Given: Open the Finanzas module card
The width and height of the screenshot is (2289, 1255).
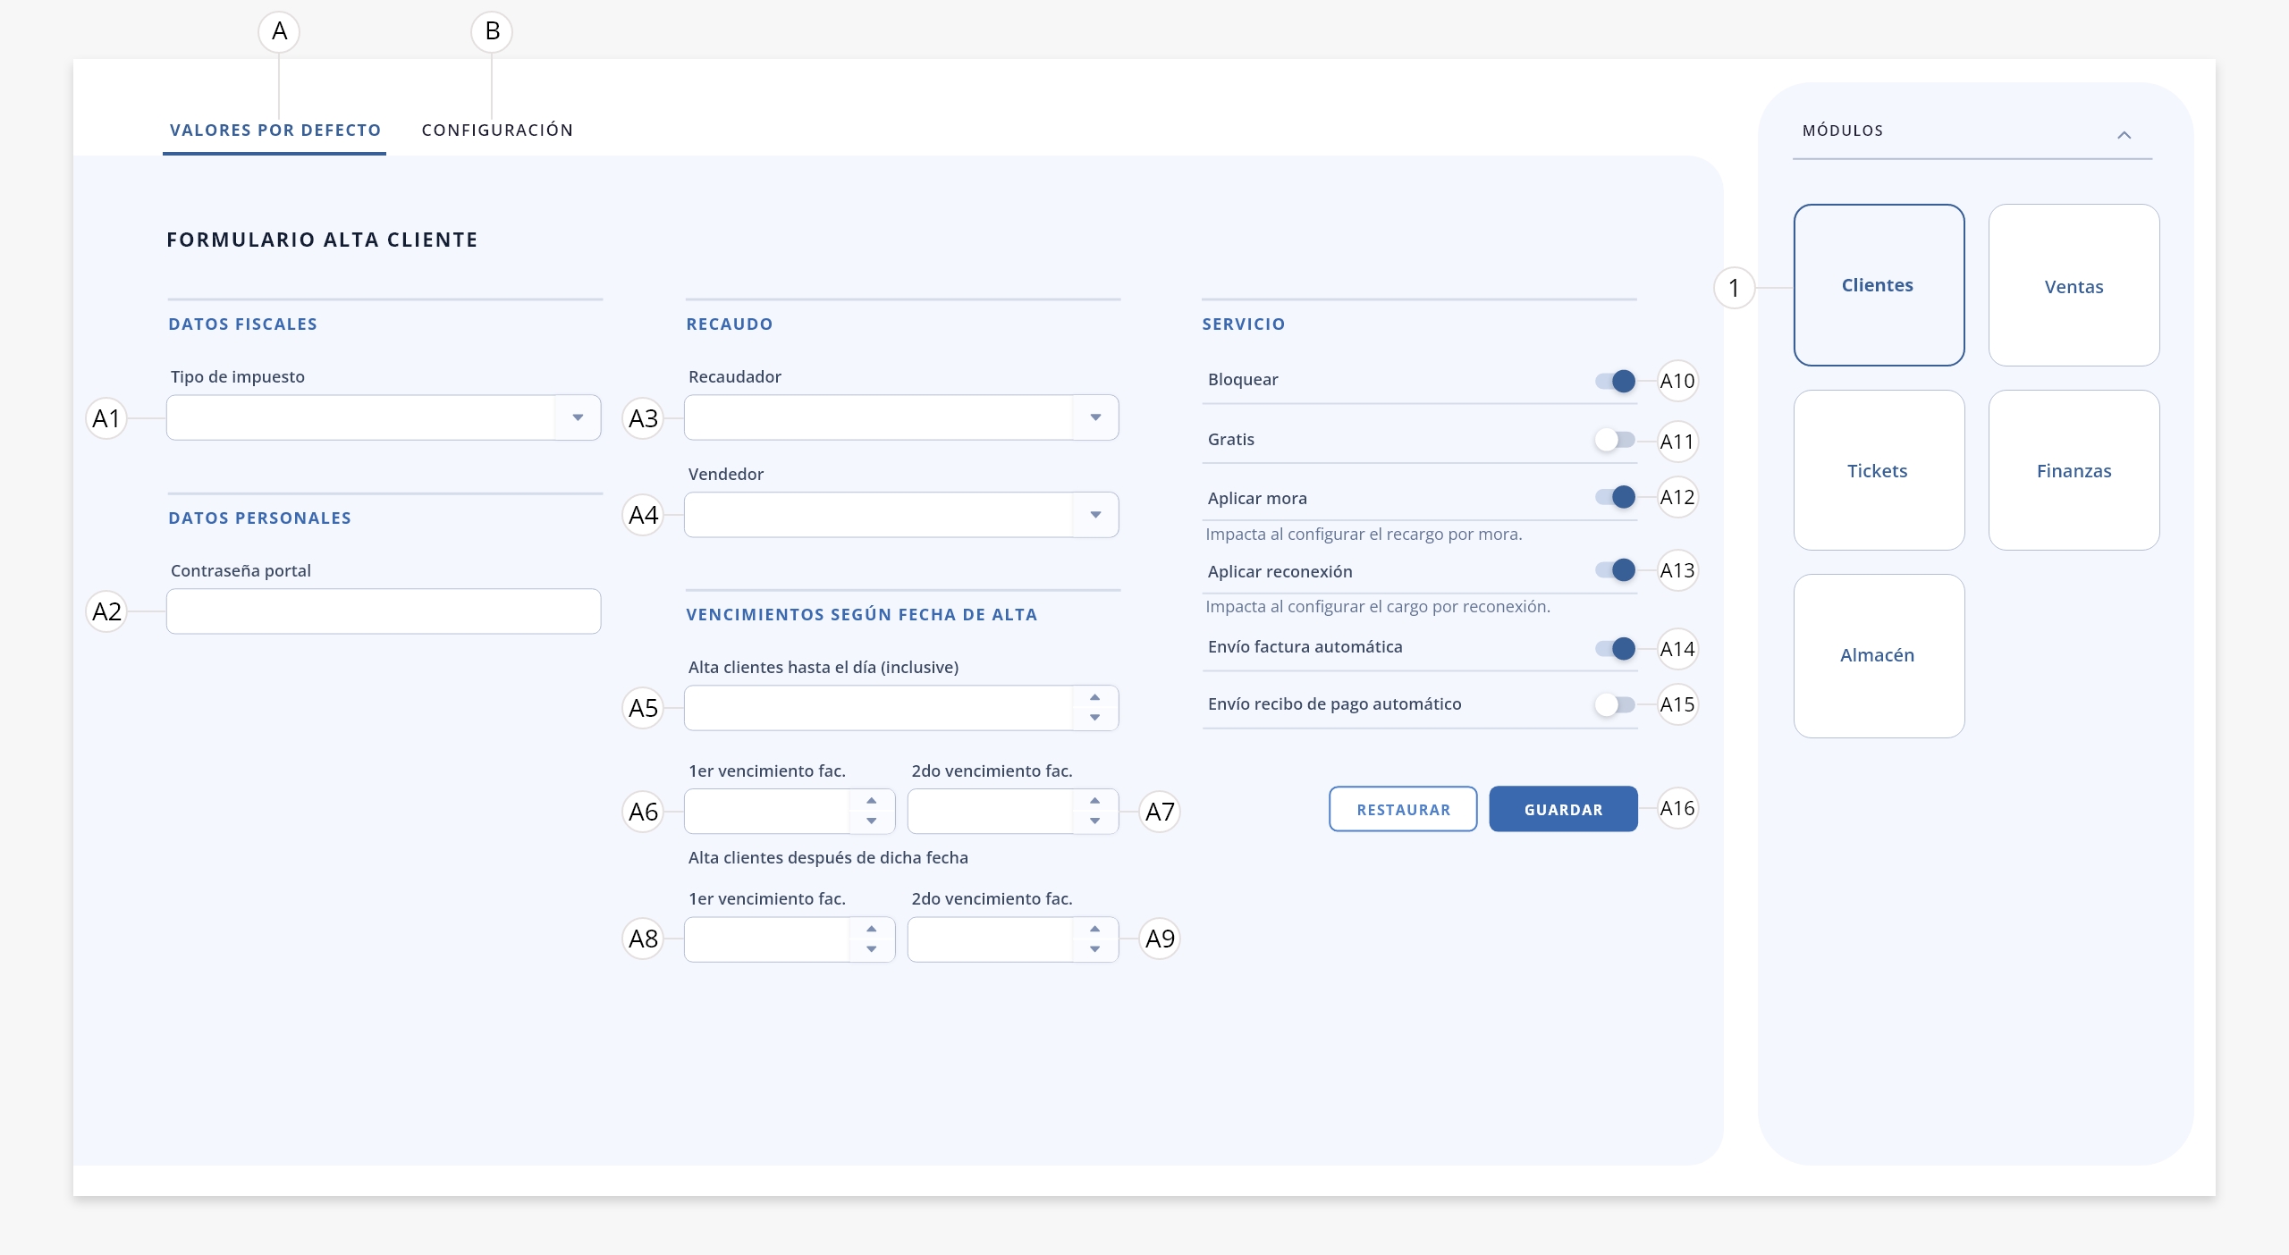Looking at the screenshot, I should pyautogui.click(x=2074, y=470).
